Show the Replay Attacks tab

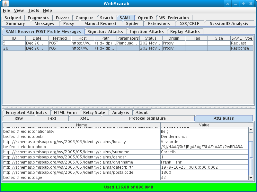tap(185, 31)
